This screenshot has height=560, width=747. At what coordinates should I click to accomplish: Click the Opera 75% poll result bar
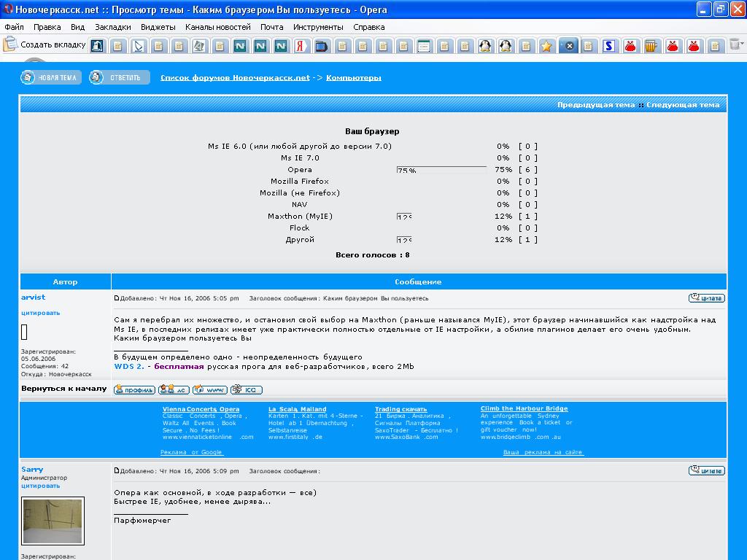tap(441, 169)
